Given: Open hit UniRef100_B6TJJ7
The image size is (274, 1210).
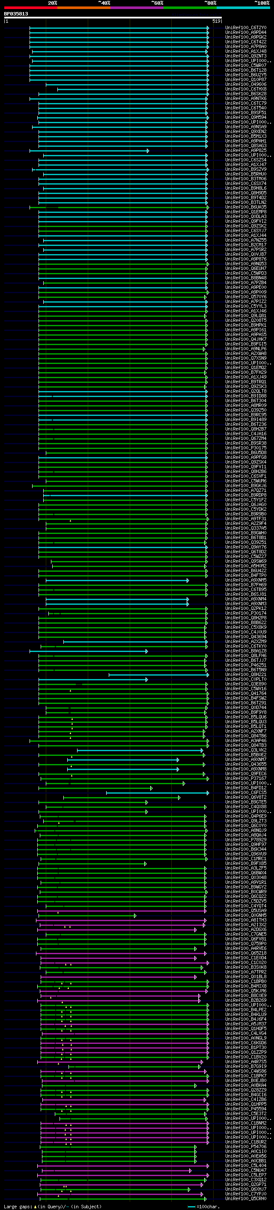Looking at the screenshot, I should coord(246,661).
